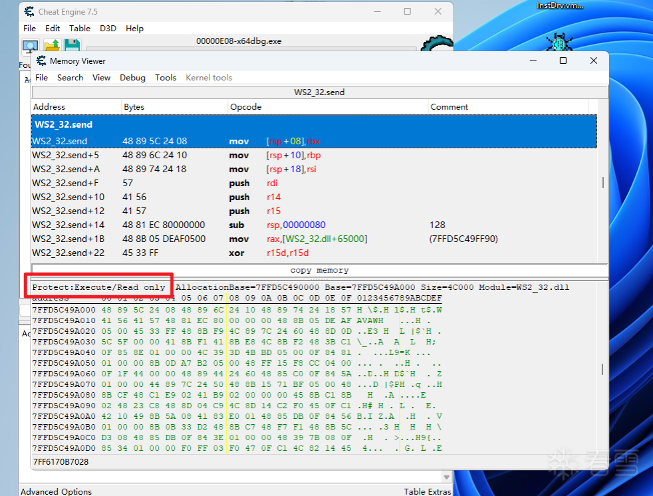Click the Cheat Engine 7.5 title bar icon
The image size is (653, 496).
tap(29, 12)
